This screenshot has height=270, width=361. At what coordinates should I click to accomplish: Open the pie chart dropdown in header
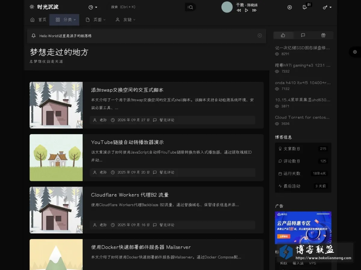[93, 7]
